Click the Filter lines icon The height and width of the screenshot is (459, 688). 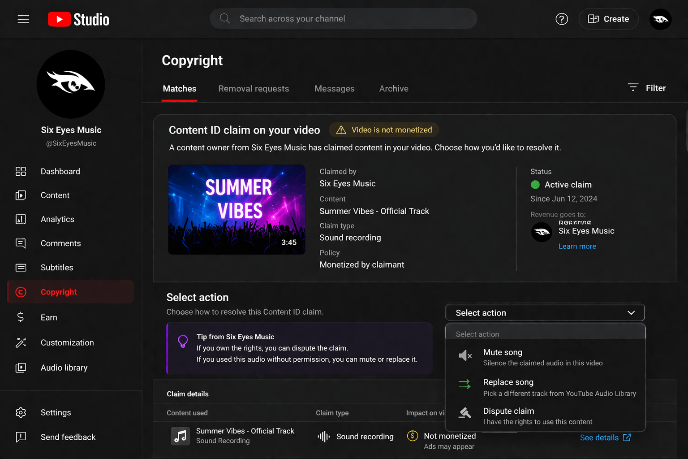(x=633, y=87)
